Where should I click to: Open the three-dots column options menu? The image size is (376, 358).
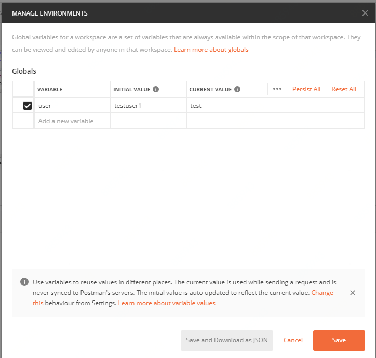click(277, 89)
